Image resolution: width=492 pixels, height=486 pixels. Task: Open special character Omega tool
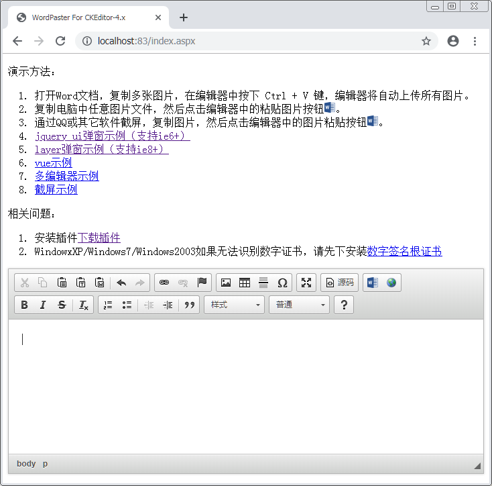282,283
